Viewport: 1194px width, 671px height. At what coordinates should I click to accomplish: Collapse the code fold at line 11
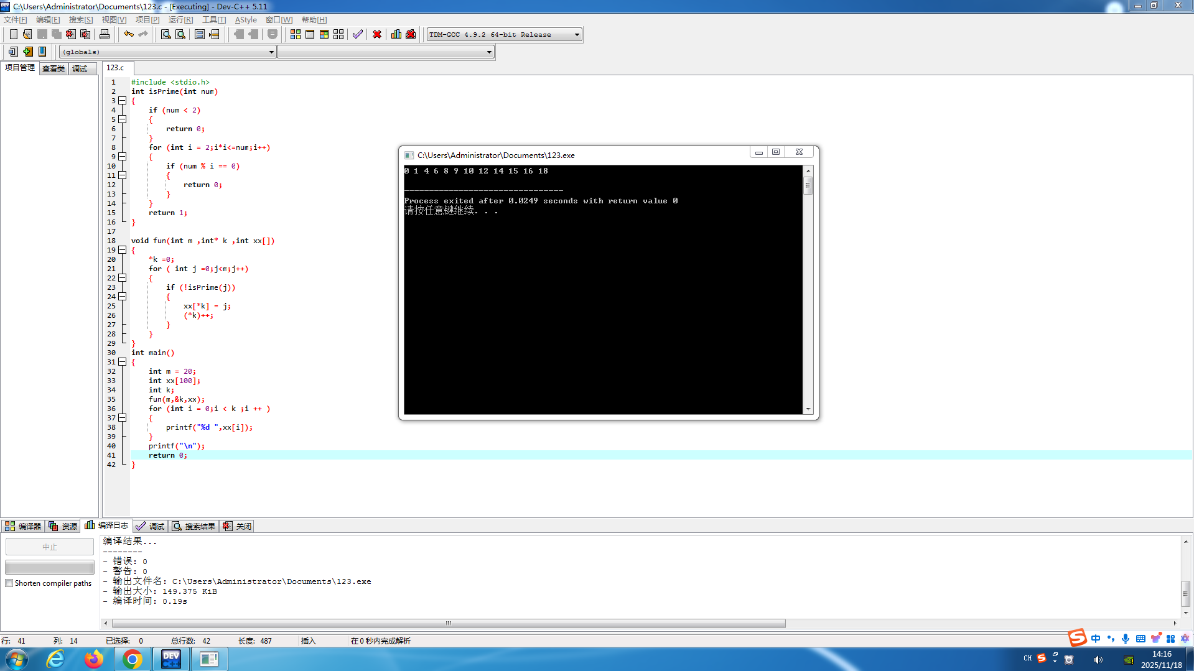click(x=123, y=175)
